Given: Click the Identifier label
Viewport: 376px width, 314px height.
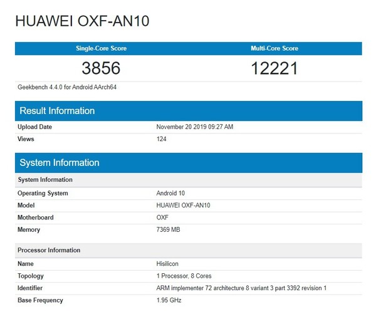Looking at the screenshot, I should point(30,288).
